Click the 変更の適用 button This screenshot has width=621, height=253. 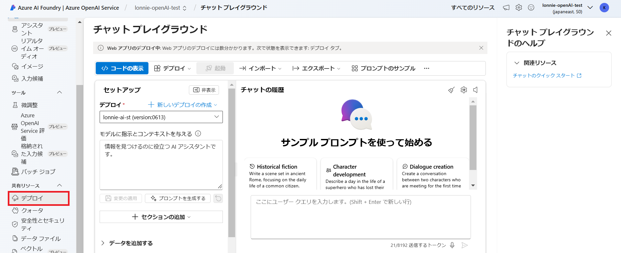(x=121, y=198)
